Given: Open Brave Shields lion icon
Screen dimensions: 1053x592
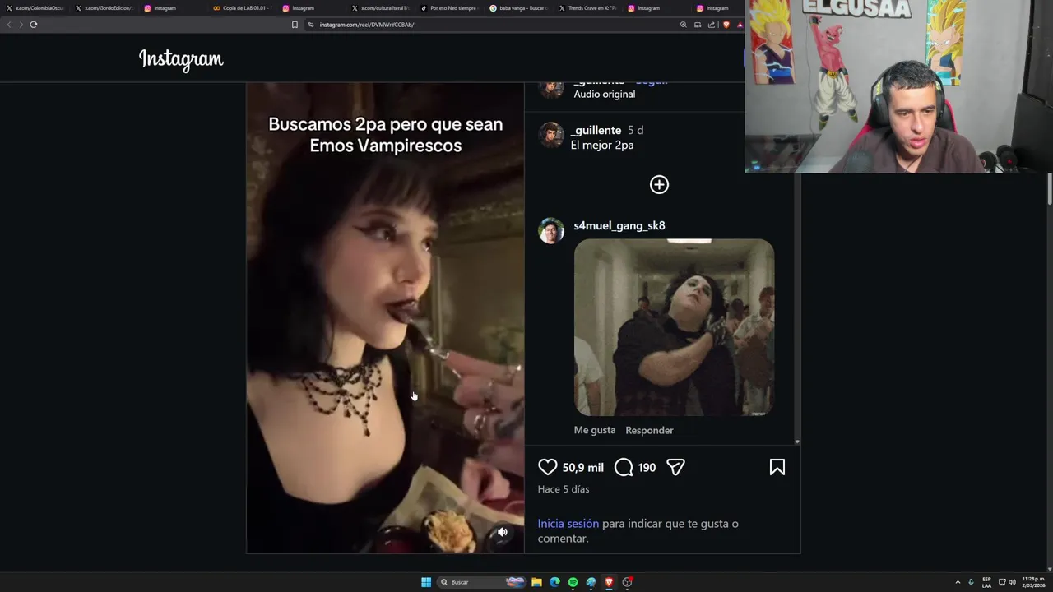Looking at the screenshot, I should (726, 25).
